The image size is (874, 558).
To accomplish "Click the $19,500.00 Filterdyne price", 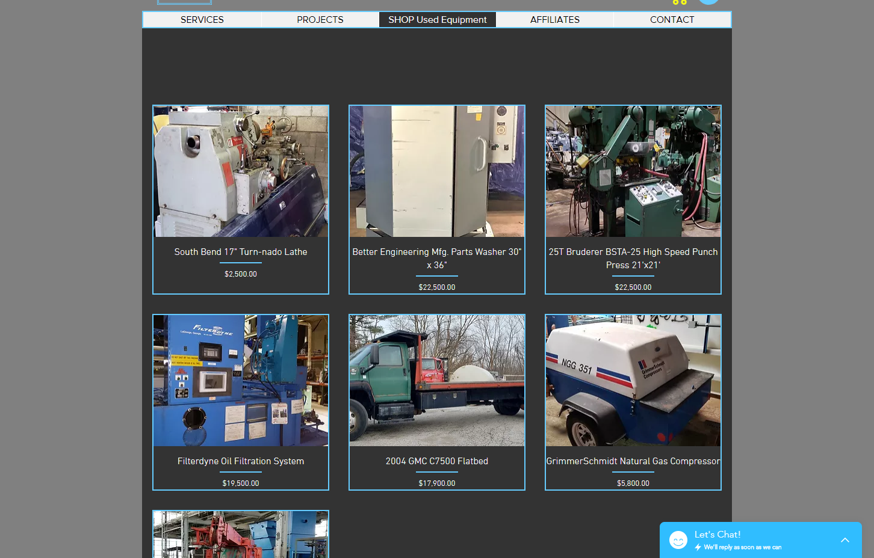I will [x=241, y=483].
